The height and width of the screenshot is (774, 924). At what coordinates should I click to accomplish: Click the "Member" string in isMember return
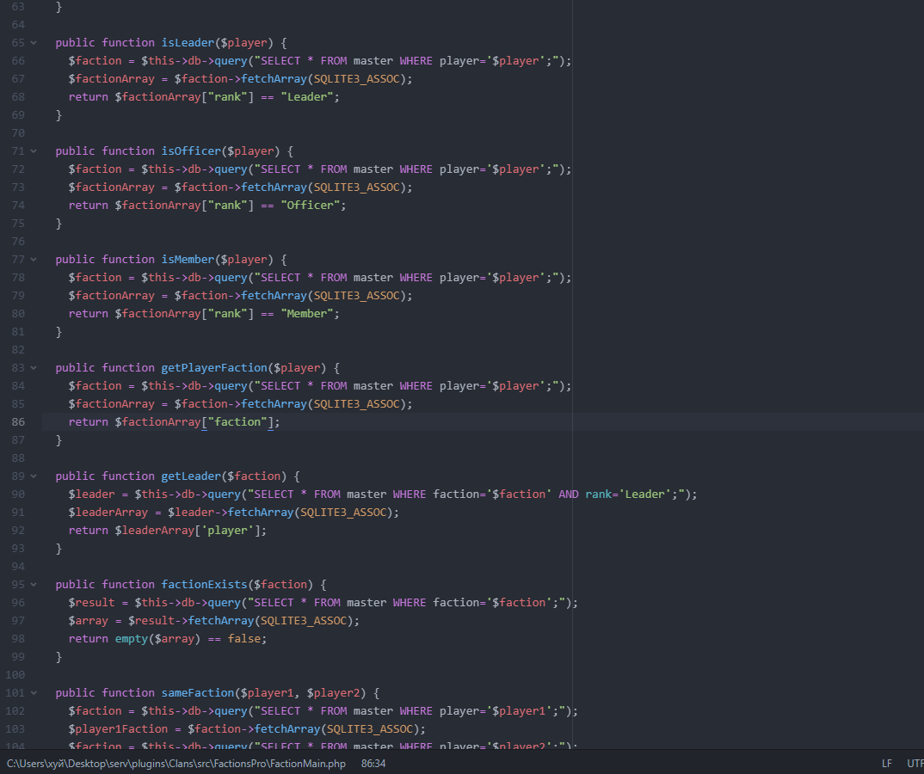(310, 314)
